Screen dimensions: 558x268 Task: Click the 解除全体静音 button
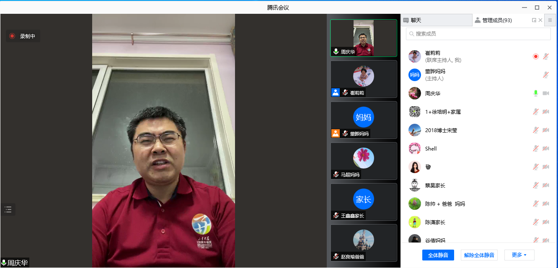coord(479,255)
